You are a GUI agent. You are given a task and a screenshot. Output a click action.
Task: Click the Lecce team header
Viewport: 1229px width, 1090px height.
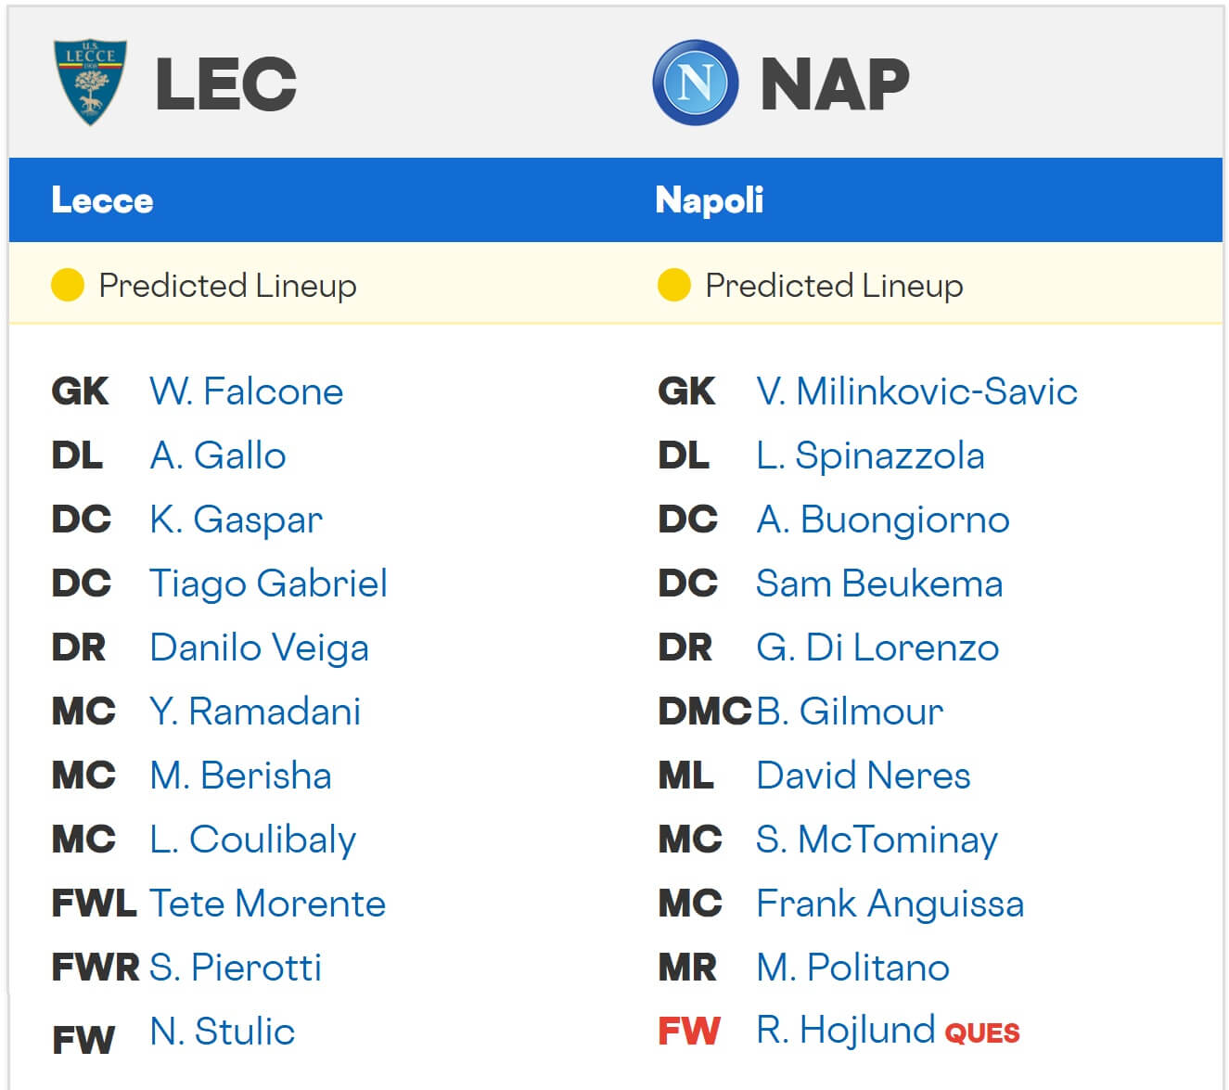(102, 200)
